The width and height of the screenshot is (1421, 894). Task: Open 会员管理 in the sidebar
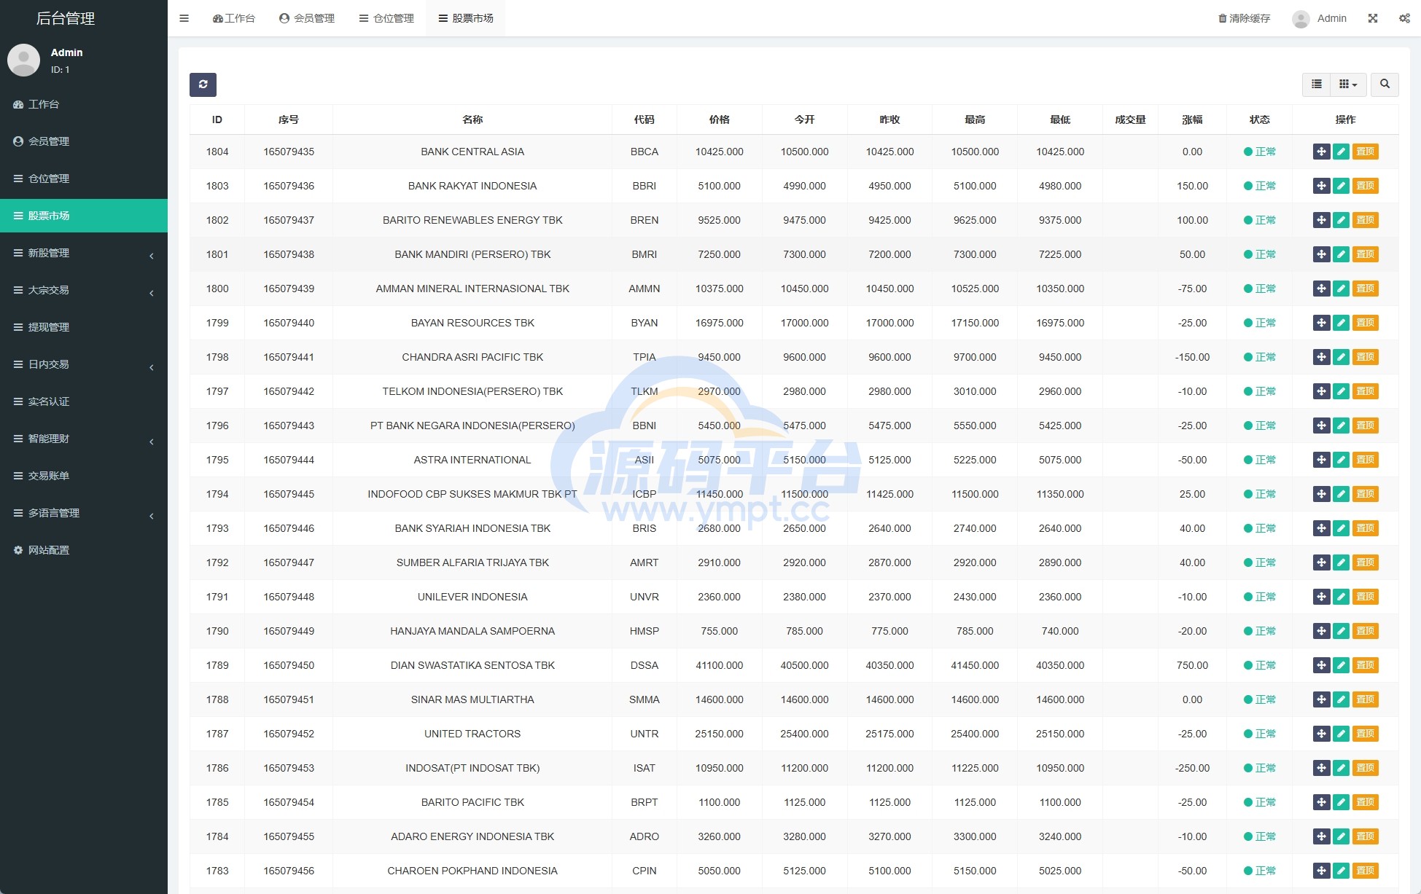84,141
